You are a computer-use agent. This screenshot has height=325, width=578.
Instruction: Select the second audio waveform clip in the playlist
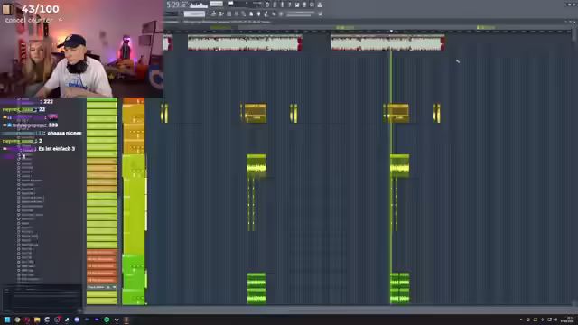pos(387,43)
